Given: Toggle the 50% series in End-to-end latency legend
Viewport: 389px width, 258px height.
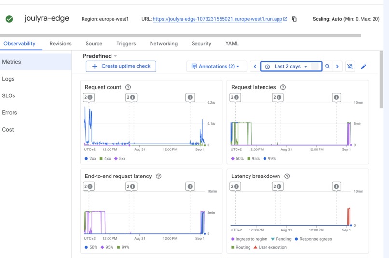Looking at the screenshot, I should click(x=91, y=247).
